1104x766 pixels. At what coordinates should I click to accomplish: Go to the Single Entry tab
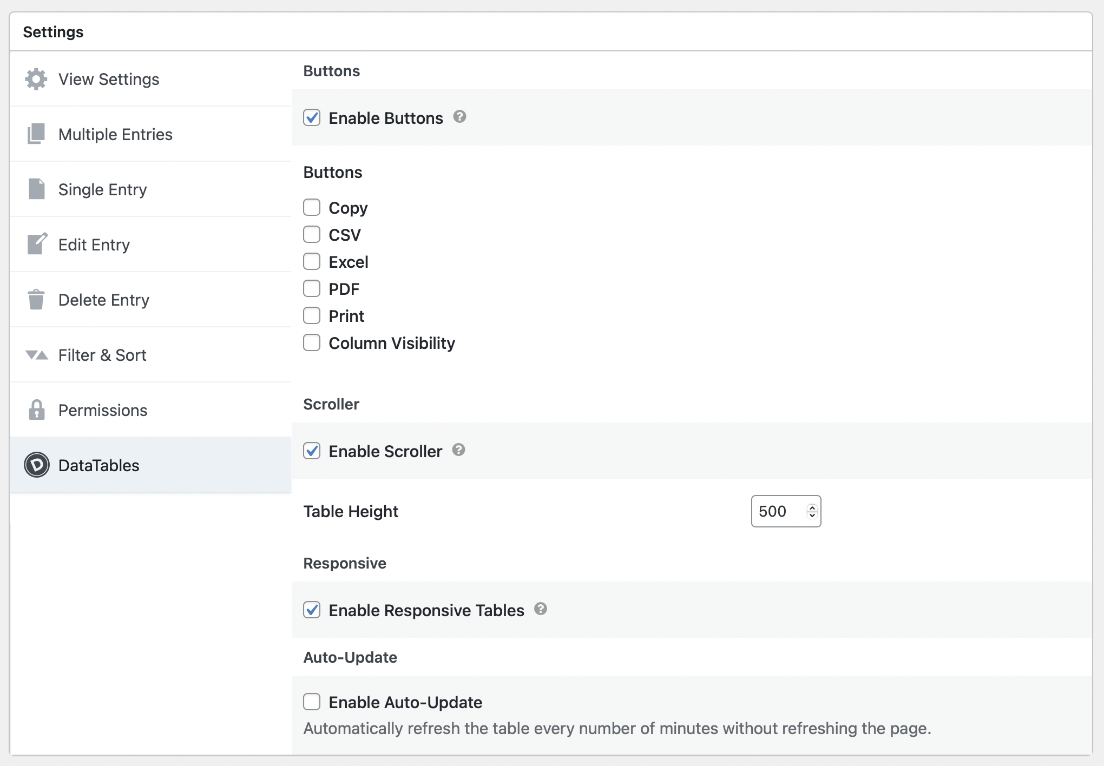(x=150, y=189)
